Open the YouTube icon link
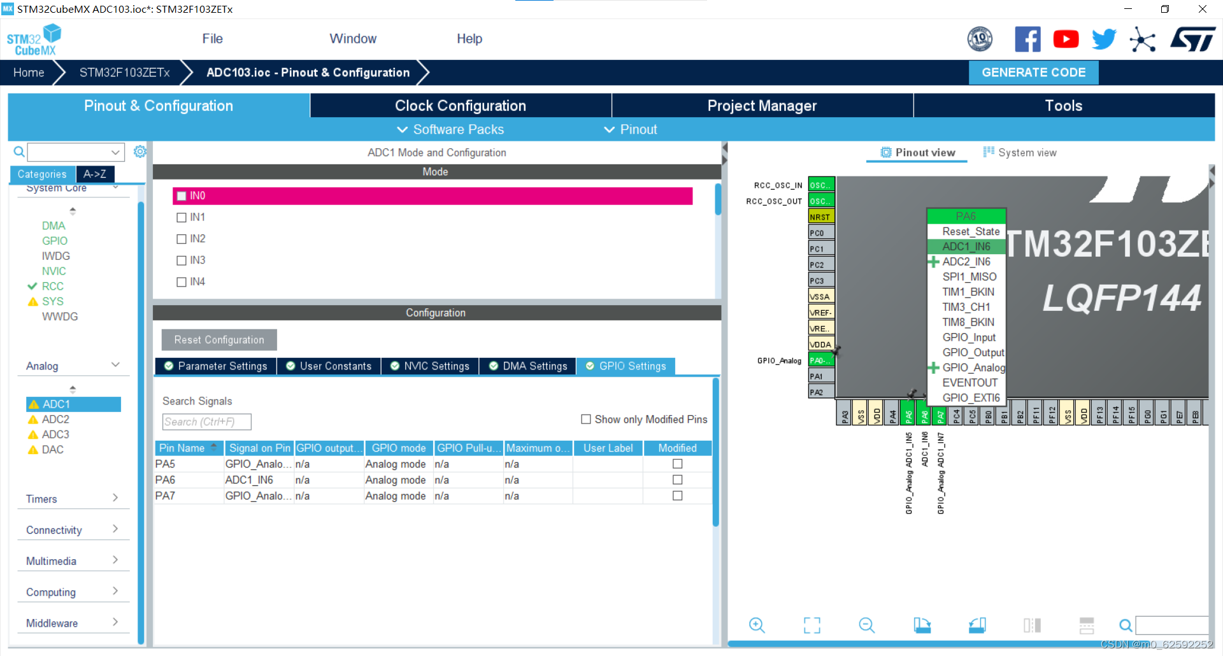1223x656 pixels. click(1066, 39)
